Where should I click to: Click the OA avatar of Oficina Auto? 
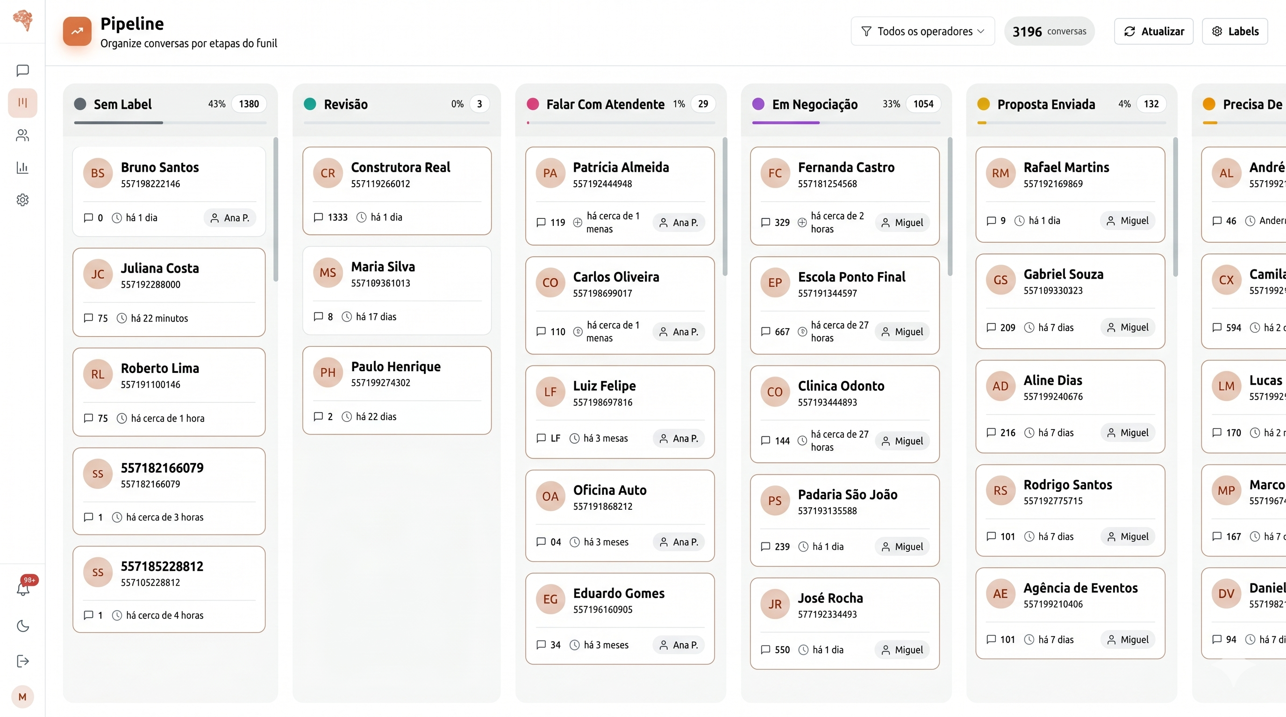coord(550,496)
